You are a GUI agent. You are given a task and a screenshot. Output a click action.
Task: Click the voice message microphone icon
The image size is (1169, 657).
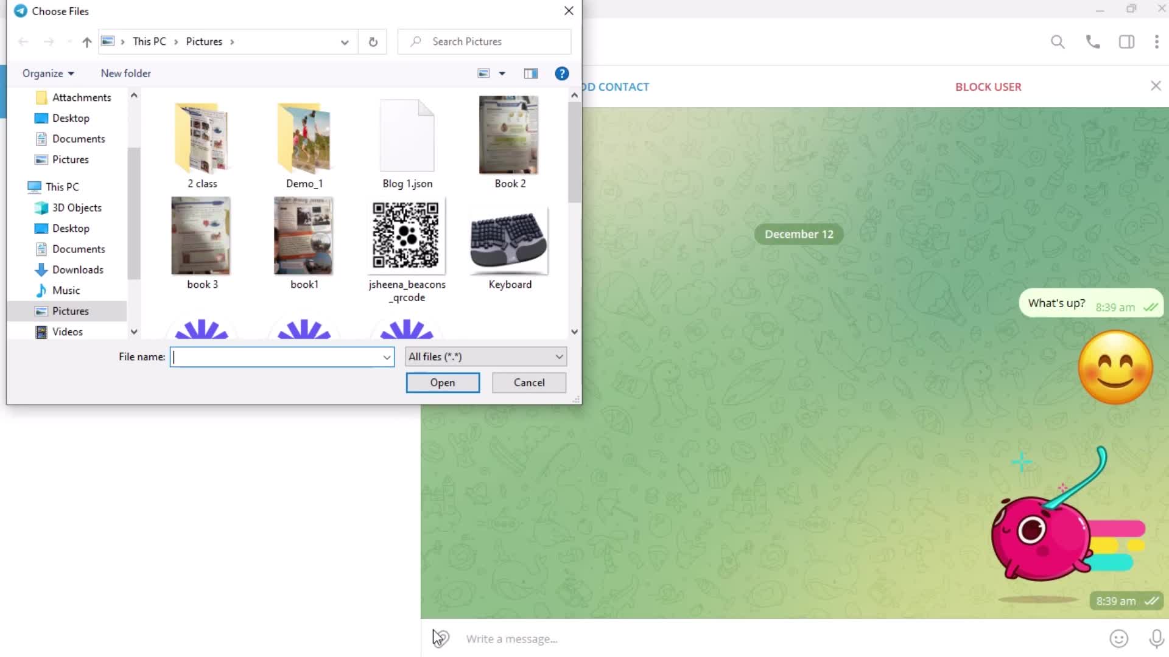1156,638
